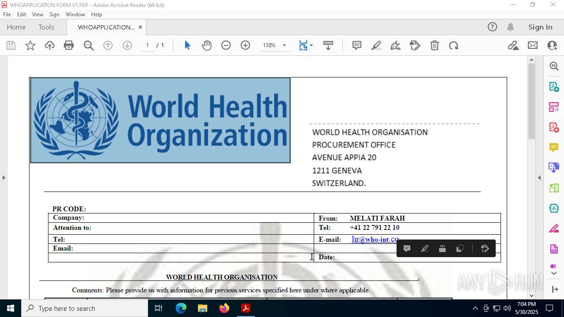This screenshot has height=317, width=564.
Task: Go to the next page arrow
Action: 127,45
